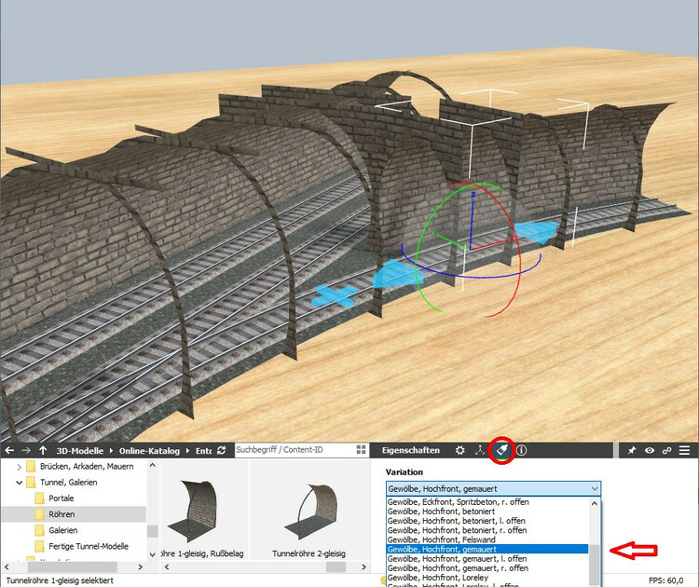Screen dimensions: 699x587
Task: Toggle visibility with the eye icon
Action: [649, 450]
